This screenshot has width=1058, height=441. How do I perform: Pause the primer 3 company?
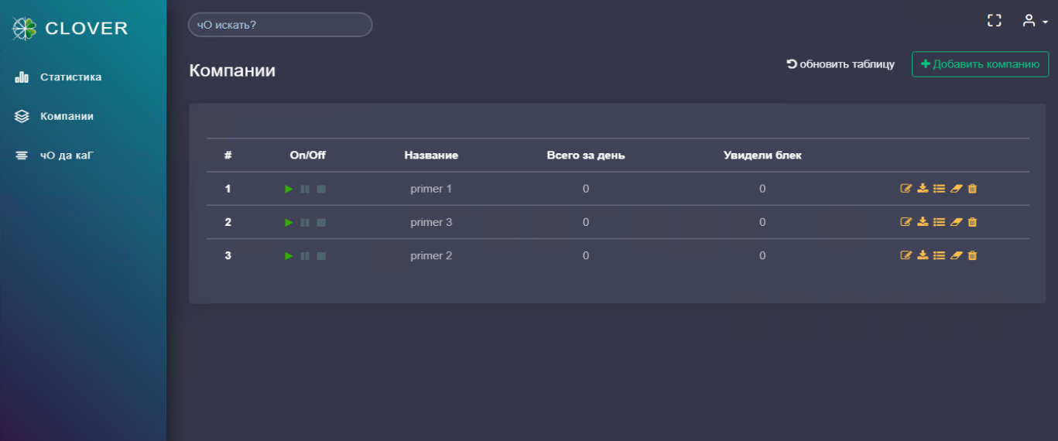(x=305, y=223)
